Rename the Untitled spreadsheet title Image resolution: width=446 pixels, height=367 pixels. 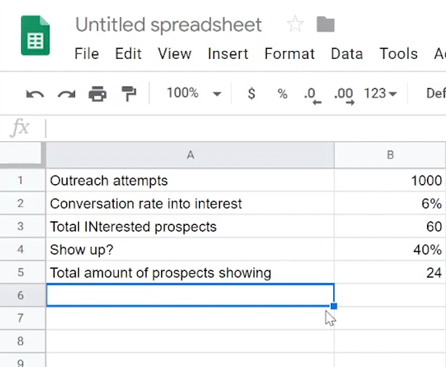tap(168, 25)
